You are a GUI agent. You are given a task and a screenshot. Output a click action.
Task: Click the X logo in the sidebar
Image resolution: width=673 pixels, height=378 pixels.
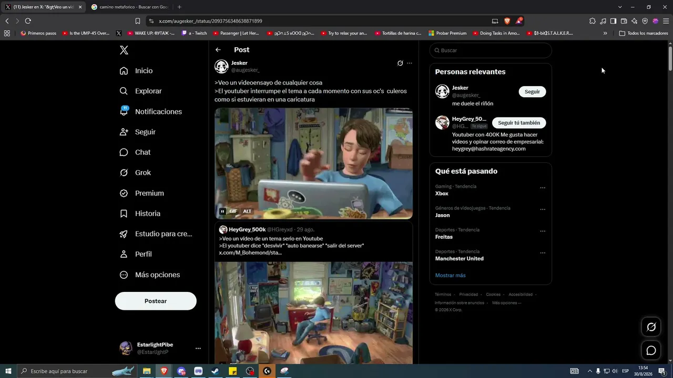click(124, 50)
